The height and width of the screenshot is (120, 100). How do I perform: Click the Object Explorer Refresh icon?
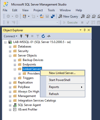tap(43, 36)
